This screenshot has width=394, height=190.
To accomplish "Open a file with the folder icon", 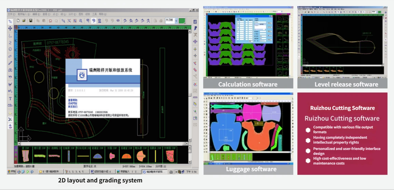I will click(x=24, y=21).
